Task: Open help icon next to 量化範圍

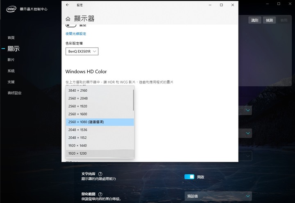Action: coord(100,194)
